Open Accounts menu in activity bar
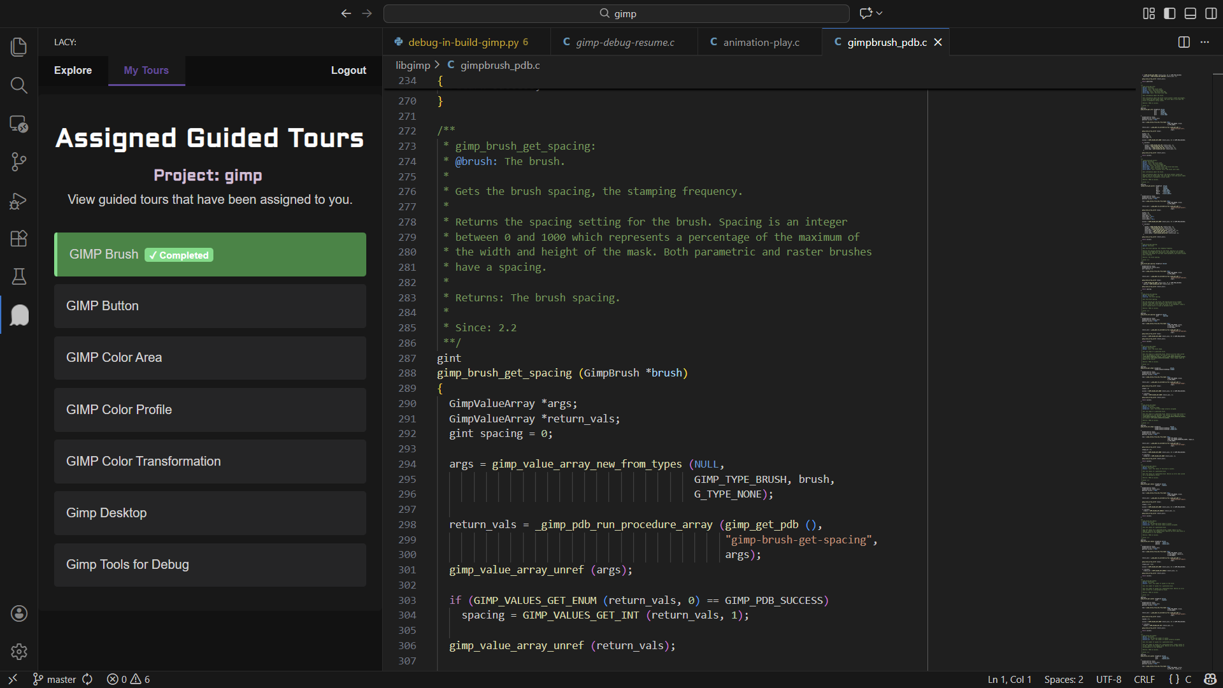This screenshot has width=1223, height=688. pyautogui.click(x=19, y=613)
